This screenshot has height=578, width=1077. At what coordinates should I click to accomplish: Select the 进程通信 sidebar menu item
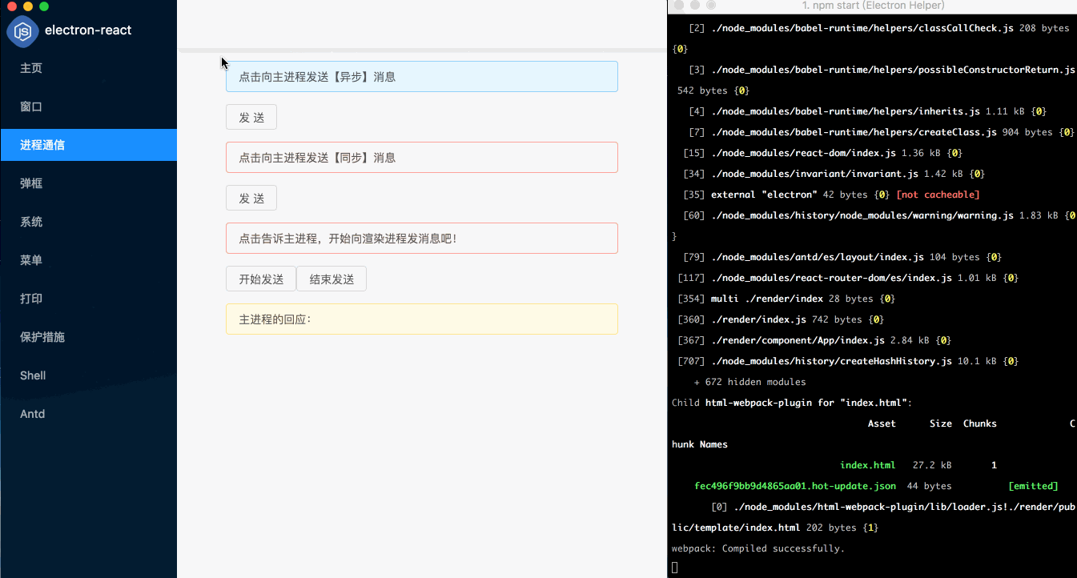pyautogui.click(x=88, y=145)
